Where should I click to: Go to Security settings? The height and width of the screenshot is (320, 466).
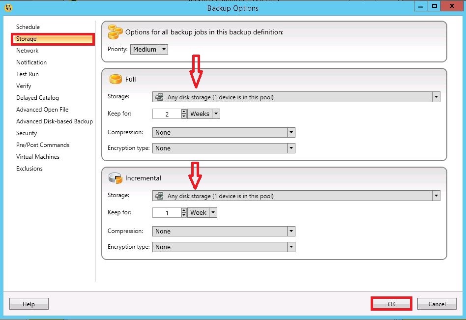click(27, 133)
